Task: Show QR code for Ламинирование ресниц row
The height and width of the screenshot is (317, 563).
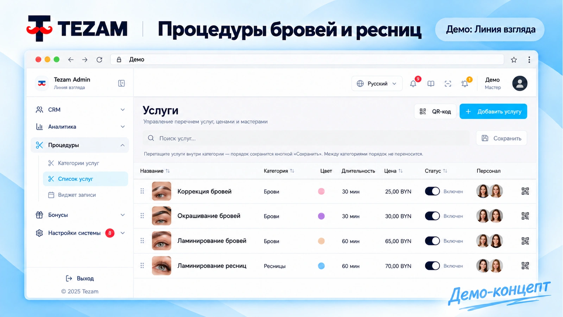Action: point(525,266)
